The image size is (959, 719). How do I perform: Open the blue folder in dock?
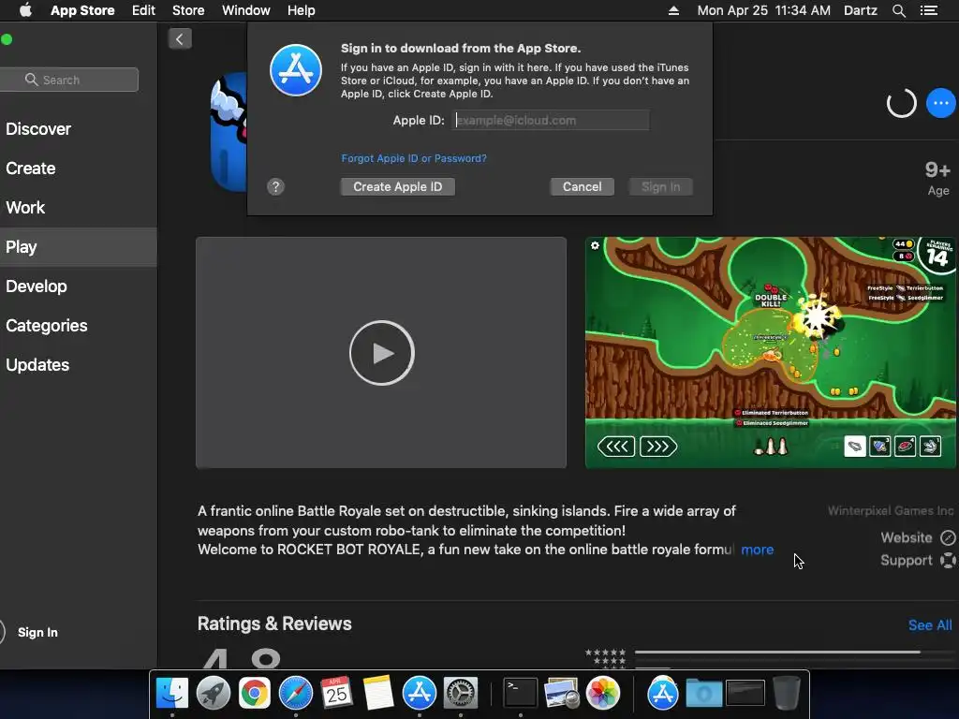point(704,694)
